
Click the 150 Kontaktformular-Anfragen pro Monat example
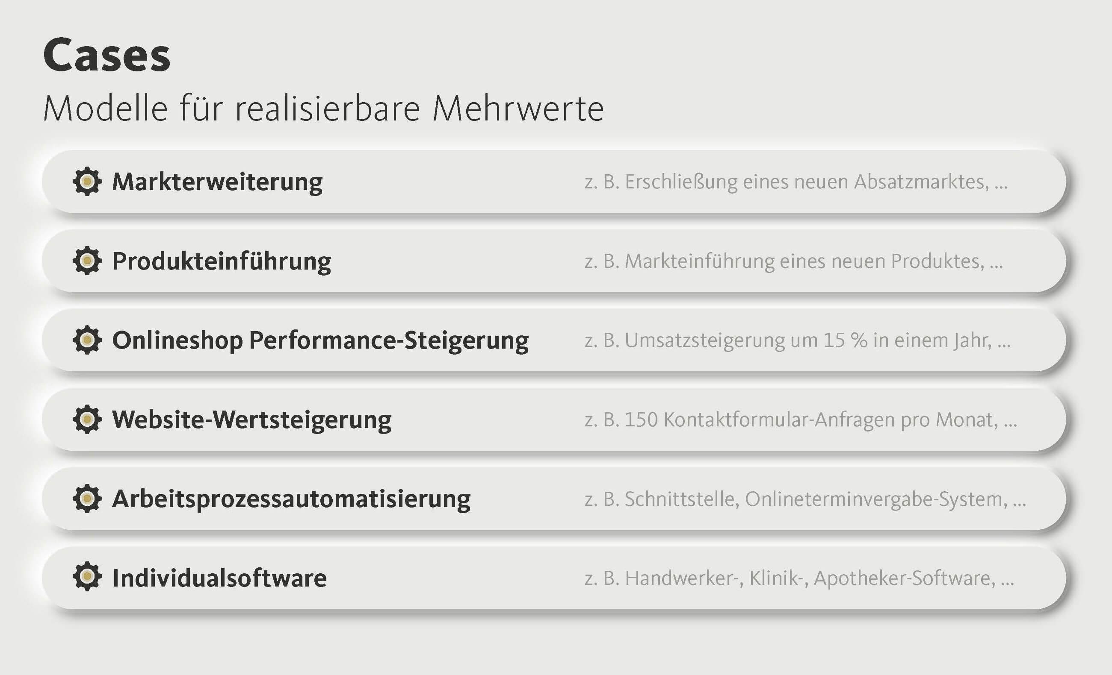(x=801, y=420)
